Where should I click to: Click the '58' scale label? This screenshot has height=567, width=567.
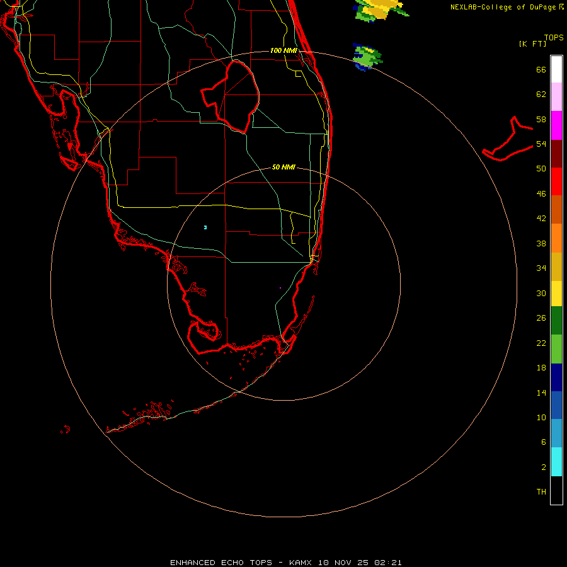541,119
